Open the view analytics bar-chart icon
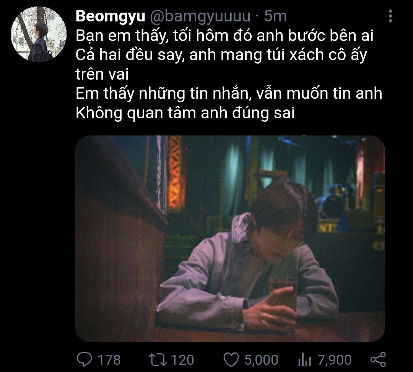 [x=304, y=360]
